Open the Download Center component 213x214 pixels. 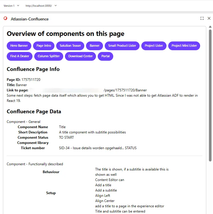pos(80,56)
